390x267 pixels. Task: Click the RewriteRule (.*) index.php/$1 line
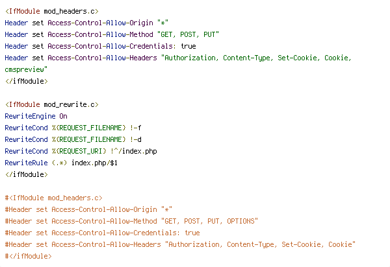tap(61, 163)
